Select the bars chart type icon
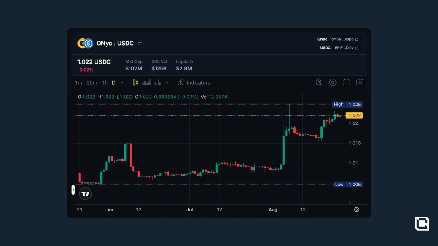The height and width of the screenshot is (246, 438). [x=157, y=82]
